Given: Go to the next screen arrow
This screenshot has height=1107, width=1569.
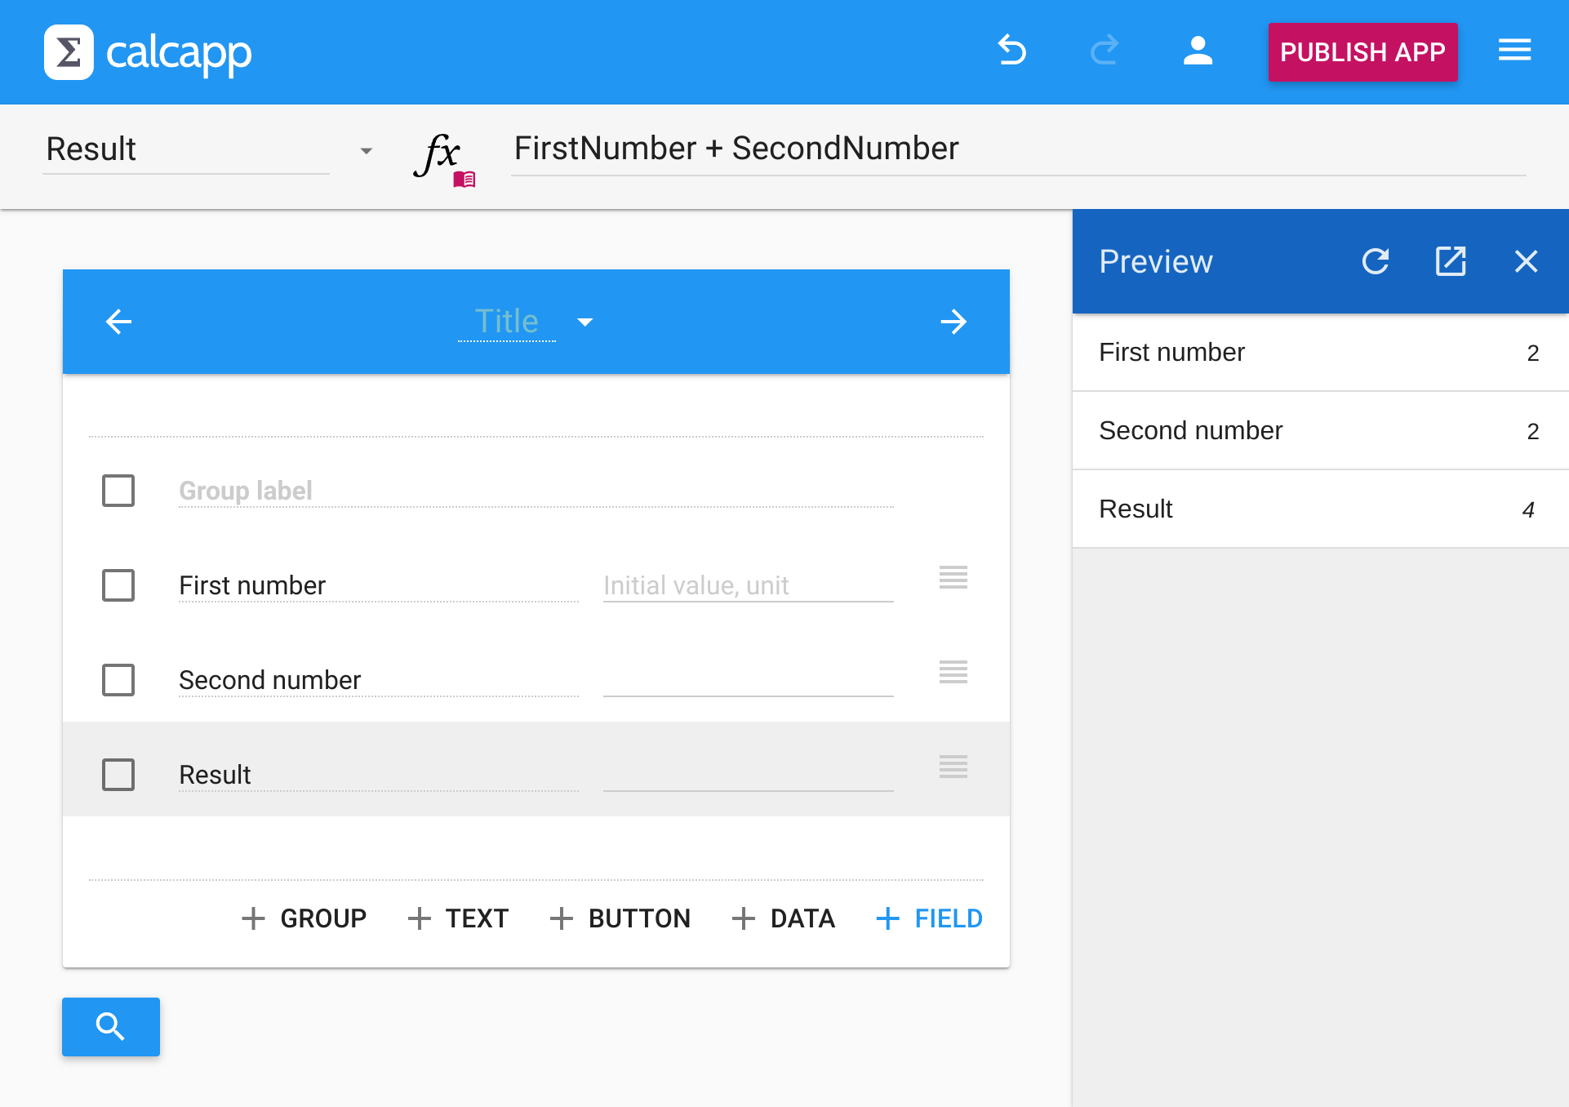Looking at the screenshot, I should tap(953, 322).
